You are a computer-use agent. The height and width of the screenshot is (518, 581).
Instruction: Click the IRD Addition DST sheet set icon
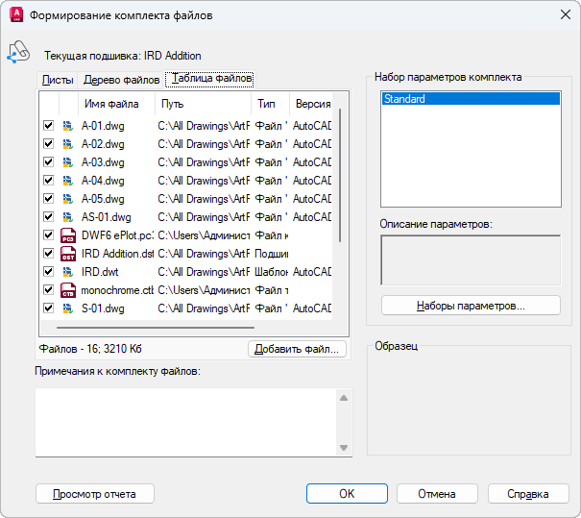point(67,254)
